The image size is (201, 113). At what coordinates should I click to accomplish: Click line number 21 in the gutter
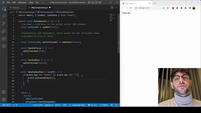pos(13,75)
